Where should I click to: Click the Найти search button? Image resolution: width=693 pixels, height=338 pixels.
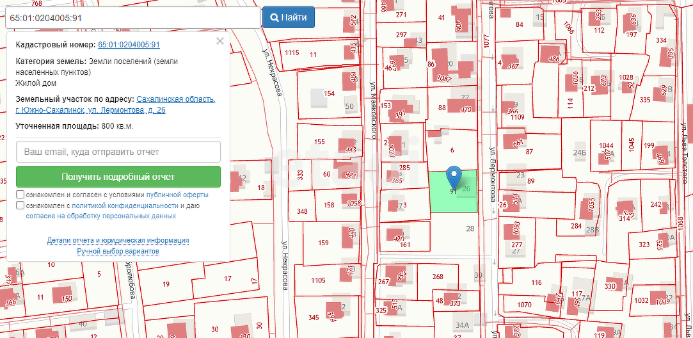[288, 17]
